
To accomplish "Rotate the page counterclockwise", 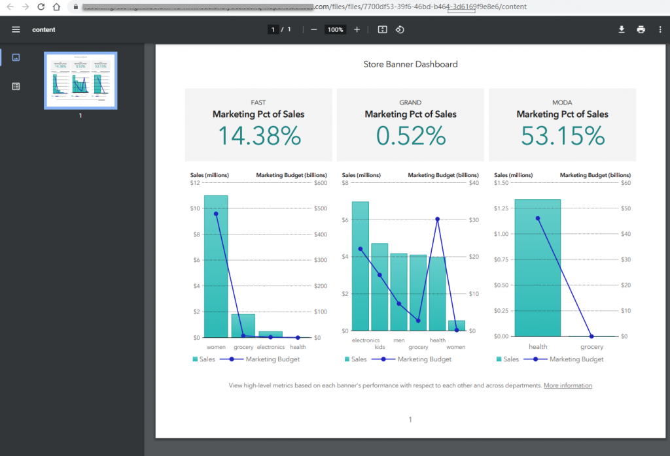I will pos(400,29).
